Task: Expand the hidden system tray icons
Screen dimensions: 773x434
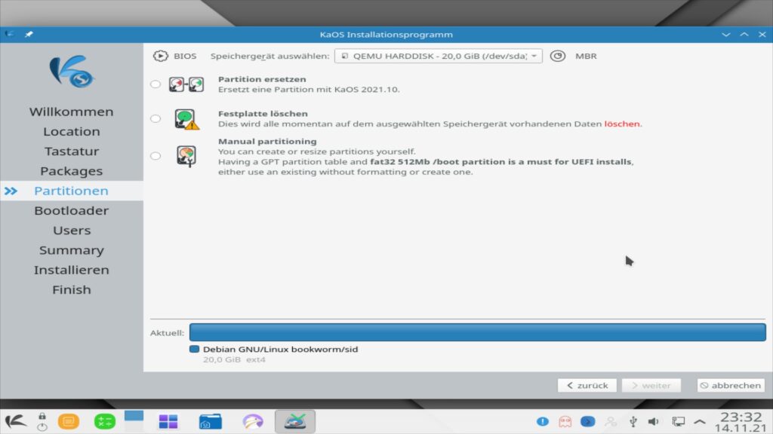Action: (700, 422)
